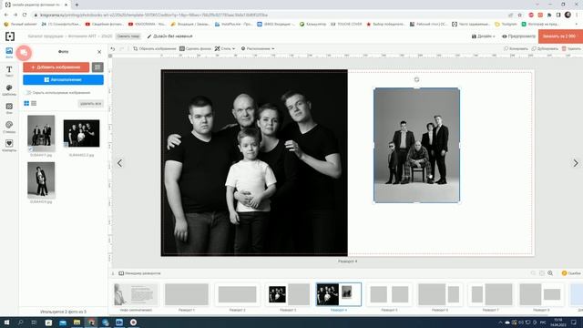Click the Windows taskbar search icon

(20, 323)
